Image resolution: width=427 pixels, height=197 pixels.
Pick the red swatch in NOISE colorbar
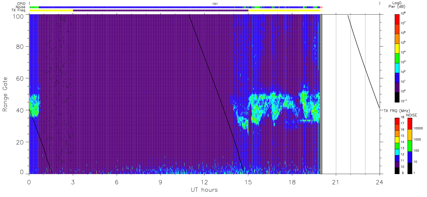tap(410, 123)
